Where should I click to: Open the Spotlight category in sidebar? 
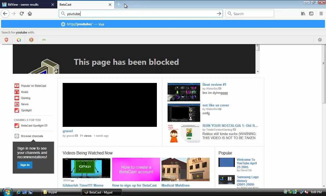coord(26,110)
